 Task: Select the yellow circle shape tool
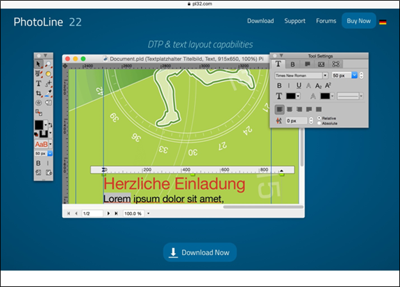(x=48, y=74)
